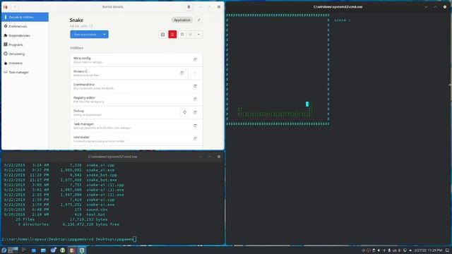Expand the Run executable dropdown arrow
452x254 pixels.
click(105, 35)
